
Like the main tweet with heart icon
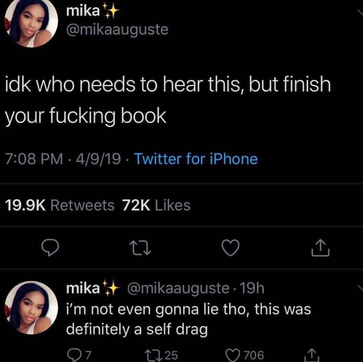click(230, 248)
